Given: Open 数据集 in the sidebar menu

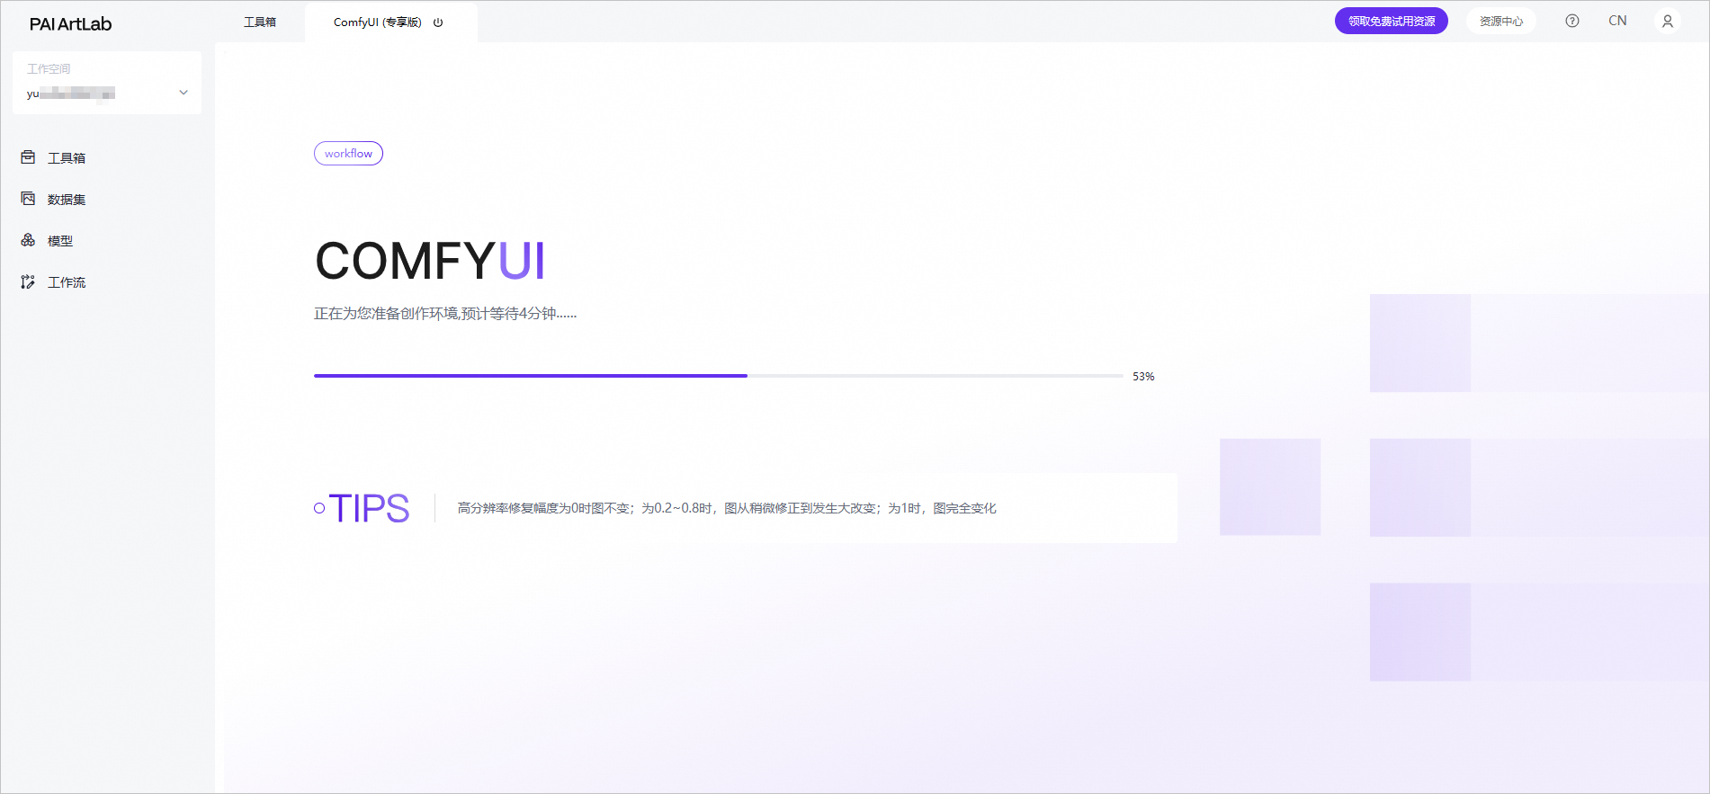Looking at the screenshot, I should (x=67, y=199).
